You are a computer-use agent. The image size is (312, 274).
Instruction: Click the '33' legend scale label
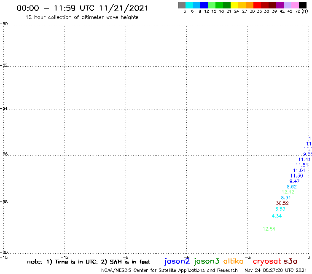point(259,11)
